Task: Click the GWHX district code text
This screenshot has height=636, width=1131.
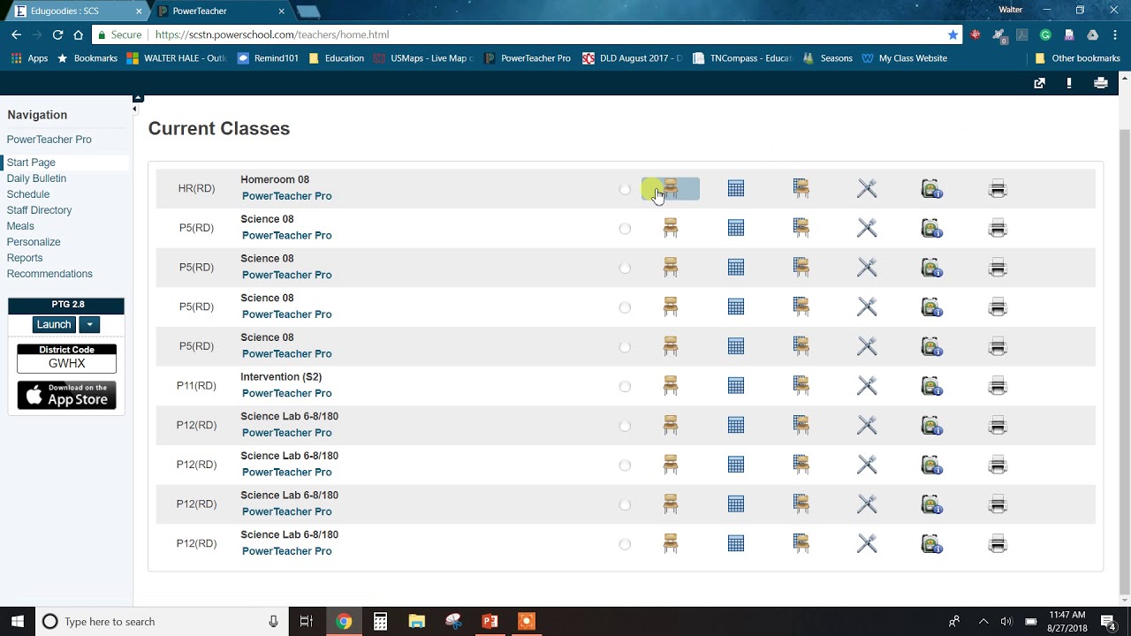Action: (66, 363)
